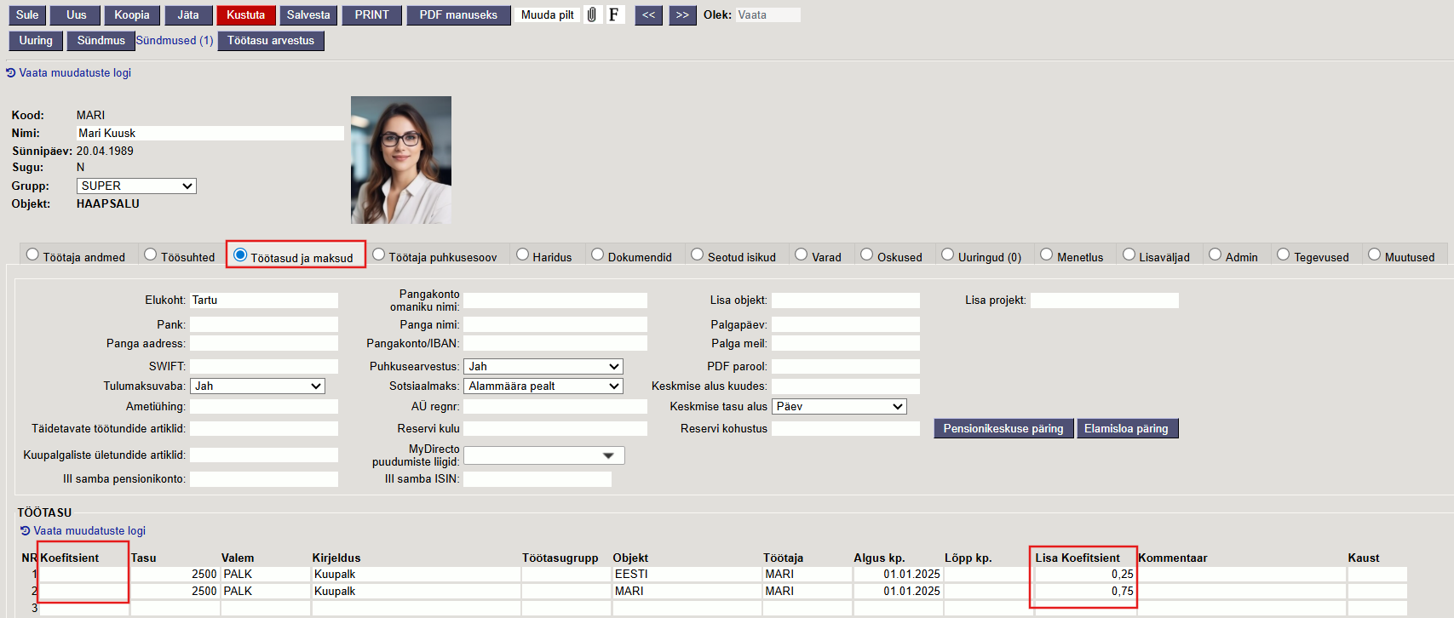Image resolution: width=1454 pixels, height=618 pixels.
Task: Click the bold F icon
Action: [613, 14]
